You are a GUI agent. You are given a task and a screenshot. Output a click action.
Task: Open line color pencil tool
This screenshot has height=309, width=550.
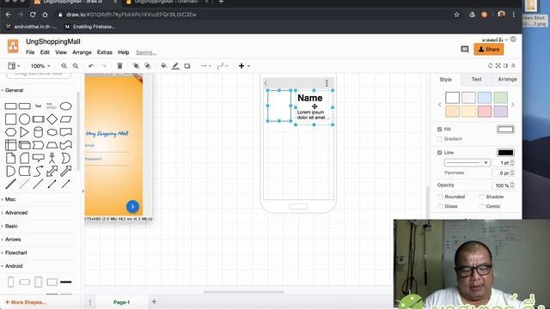(175, 66)
